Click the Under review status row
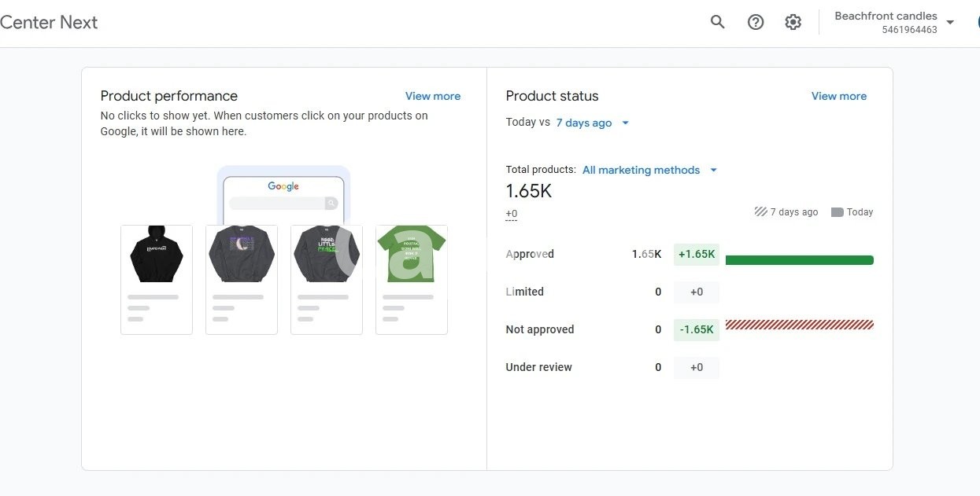Screen dimensions: 980x496 (538, 367)
